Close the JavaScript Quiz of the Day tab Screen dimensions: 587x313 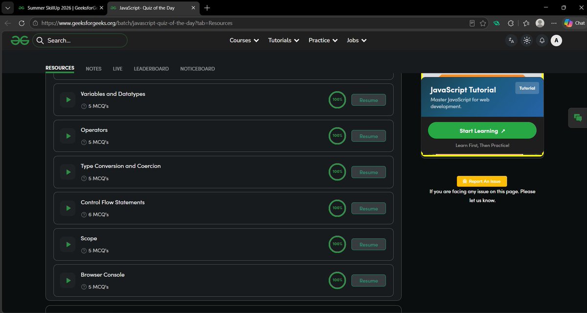(194, 8)
